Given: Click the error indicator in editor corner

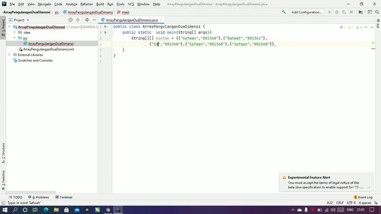Looking at the screenshot, I should coord(343,27).
